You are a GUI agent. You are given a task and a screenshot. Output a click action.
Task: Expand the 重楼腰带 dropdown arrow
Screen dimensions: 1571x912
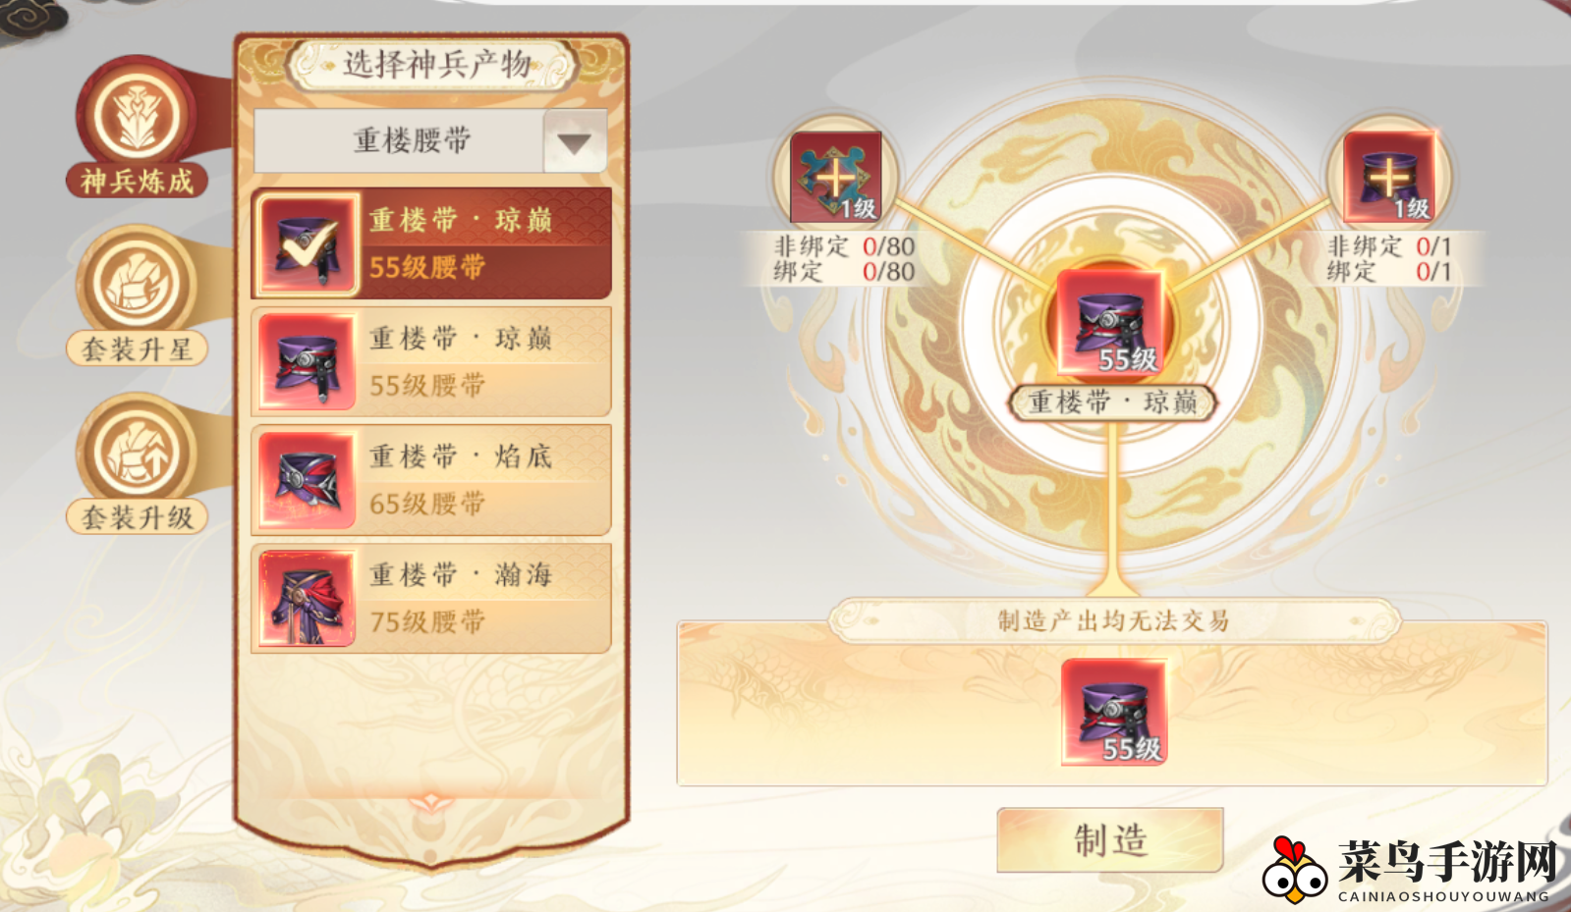click(574, 142)
